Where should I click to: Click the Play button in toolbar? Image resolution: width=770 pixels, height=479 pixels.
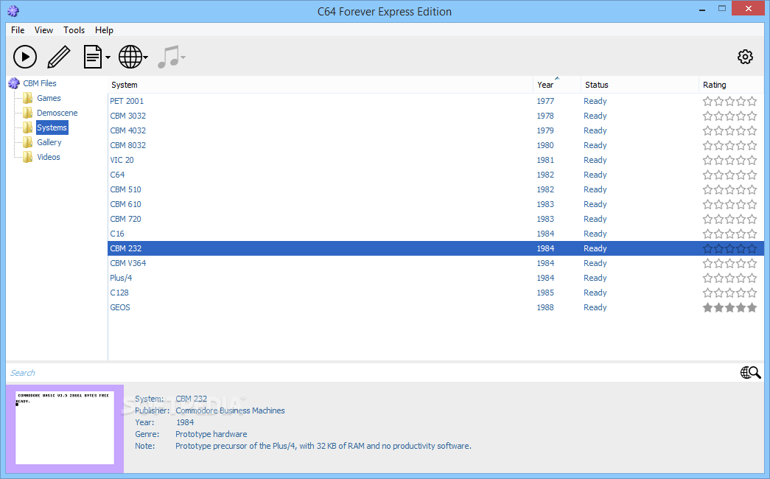tap(25, 57)
